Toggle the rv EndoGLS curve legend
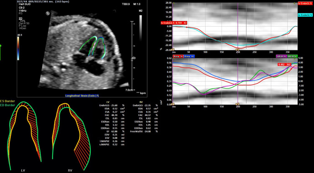The width and height of the screenshot is (314, 173). [x=304, y=15]
